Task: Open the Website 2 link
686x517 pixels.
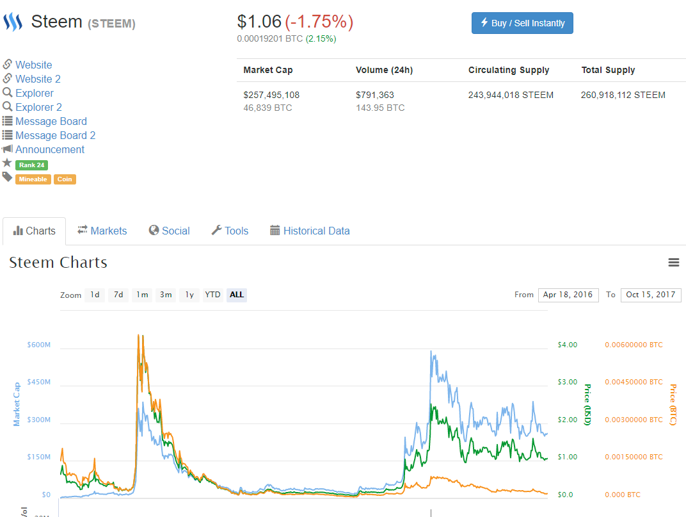Action: [38, 79]
